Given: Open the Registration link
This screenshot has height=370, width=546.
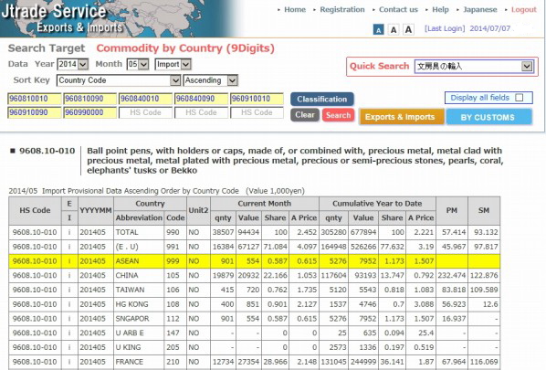Looking at the screenshot, I should (x=342, y=10).
